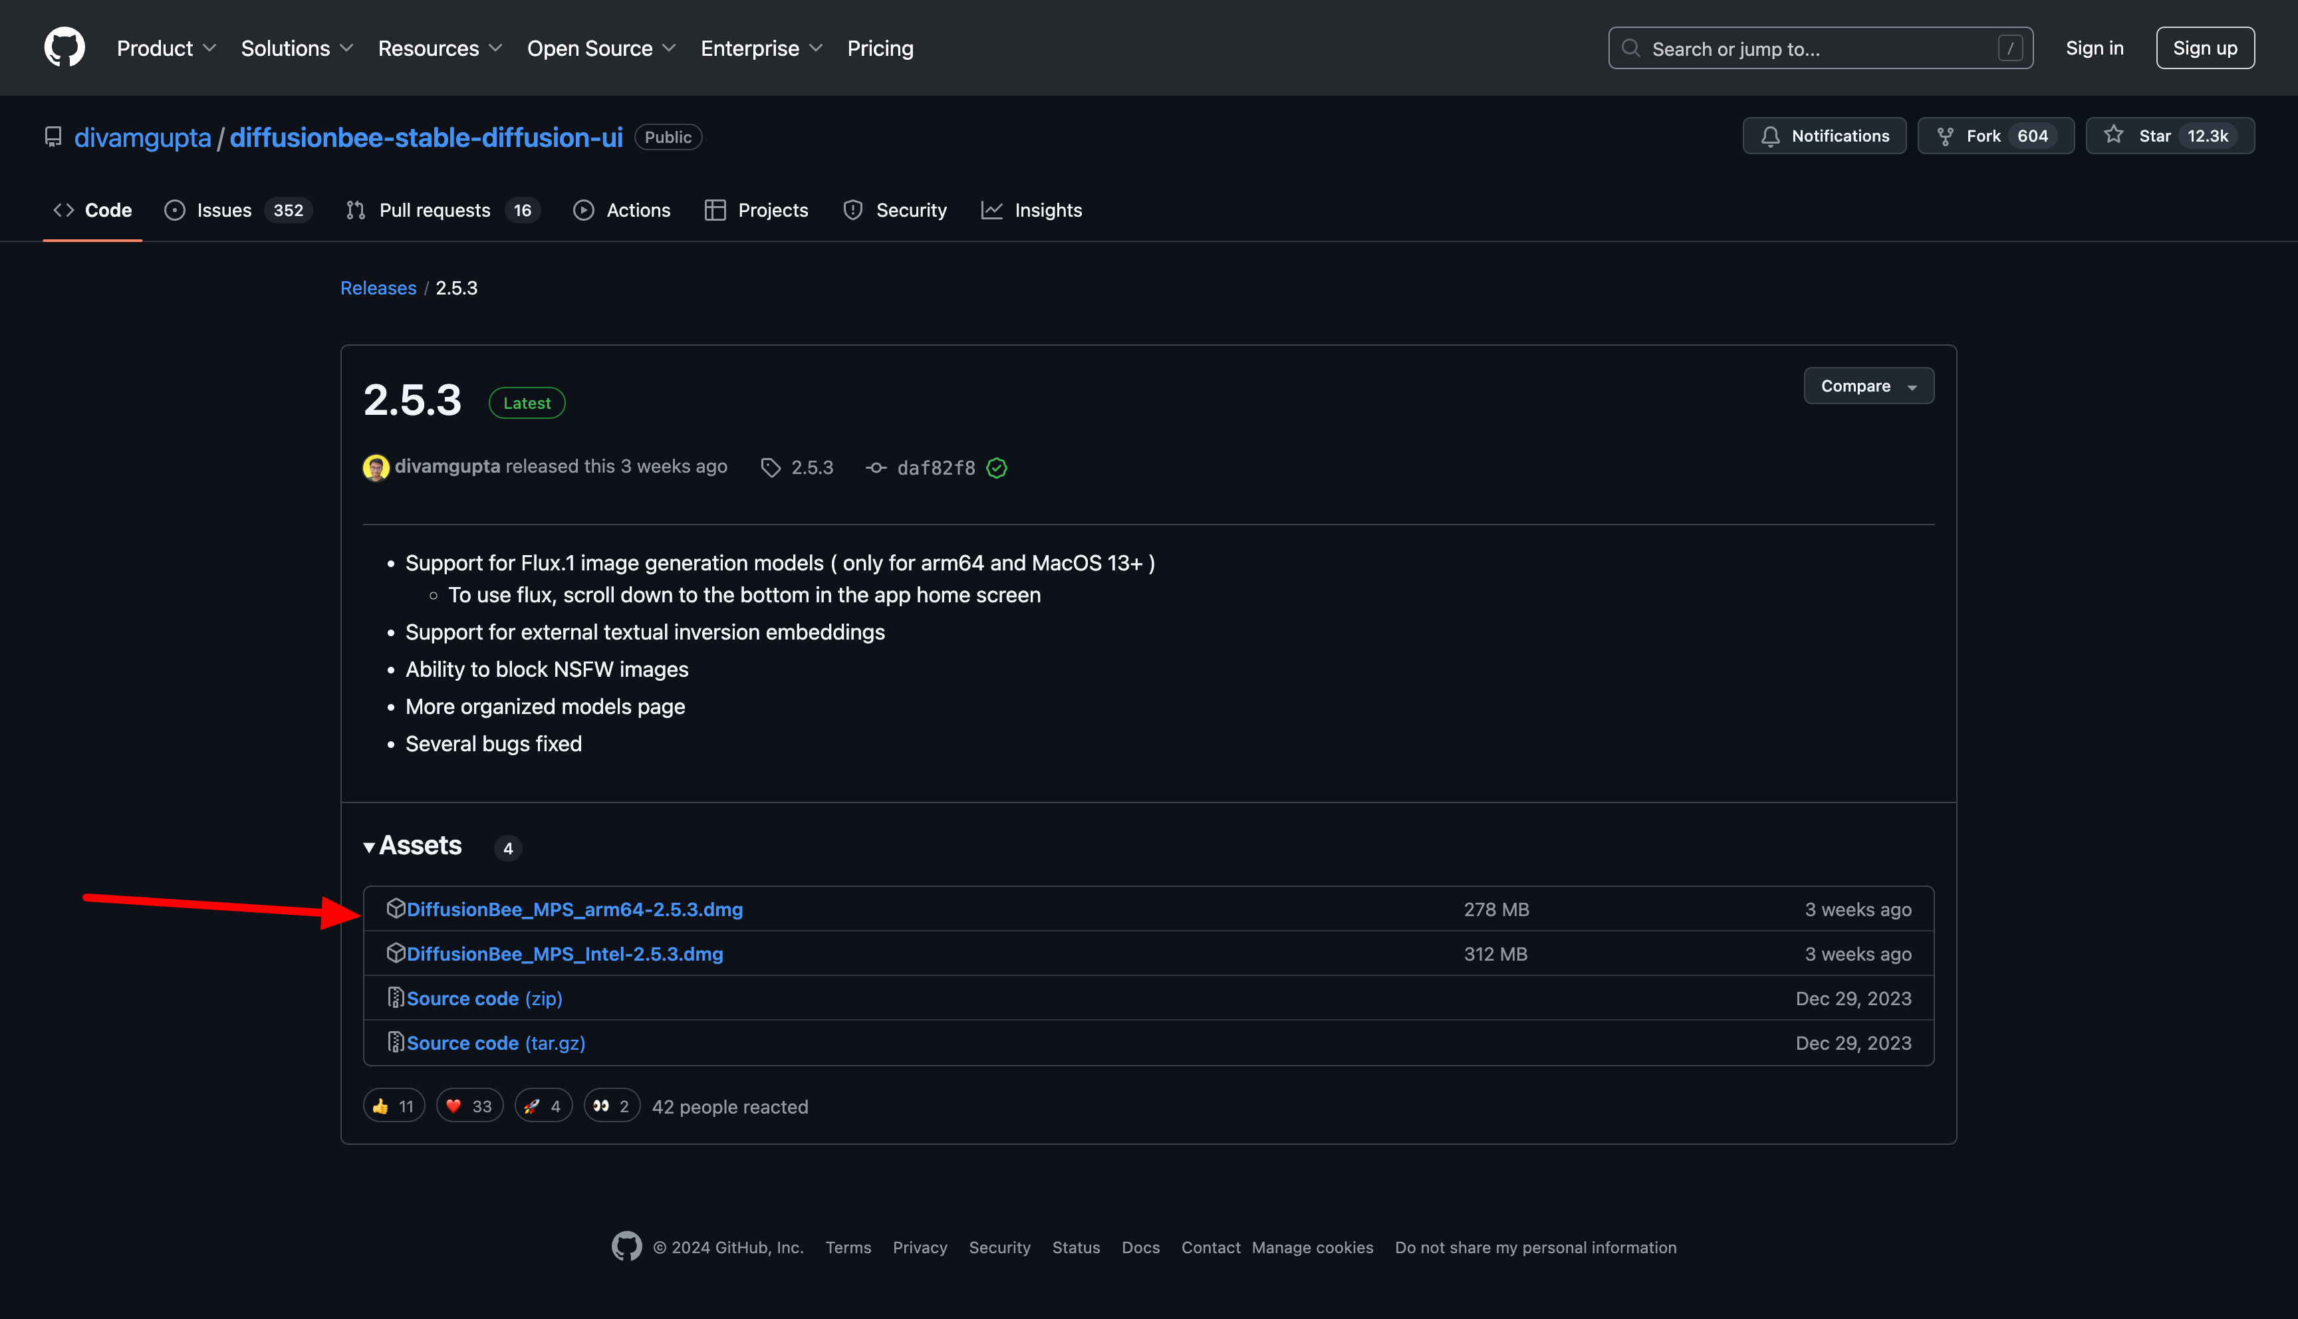This screenshot has width=2298, height=1319.
Task: Click the fork icon in Fork button
Action: pos(1945,136)
